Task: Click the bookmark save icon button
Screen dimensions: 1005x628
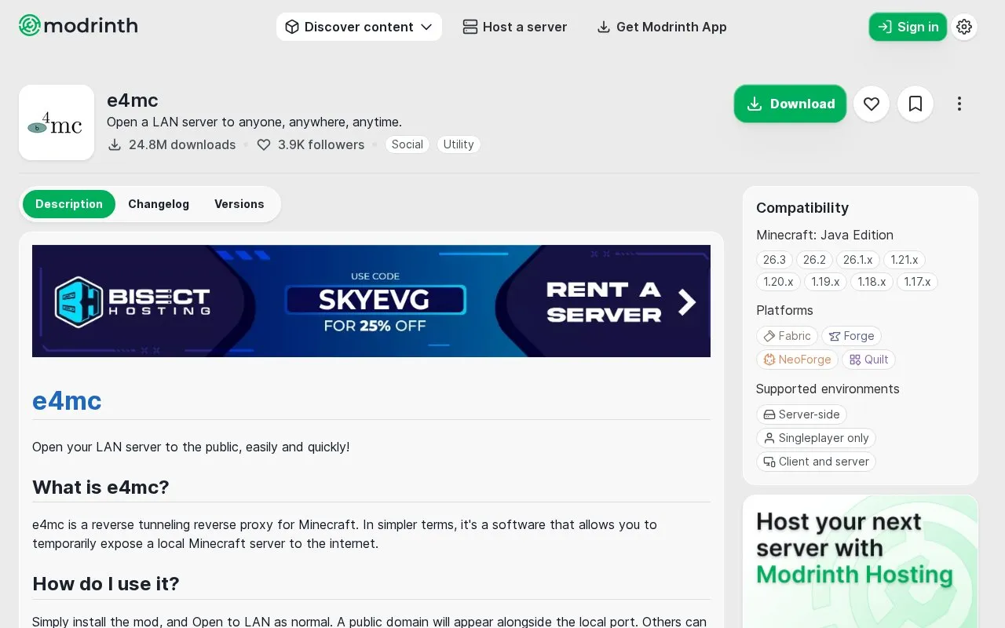Action: pos(915,104)
